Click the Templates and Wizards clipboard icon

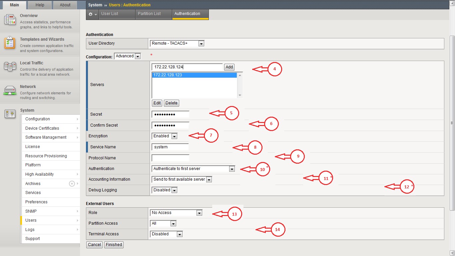tap(10, 43)
